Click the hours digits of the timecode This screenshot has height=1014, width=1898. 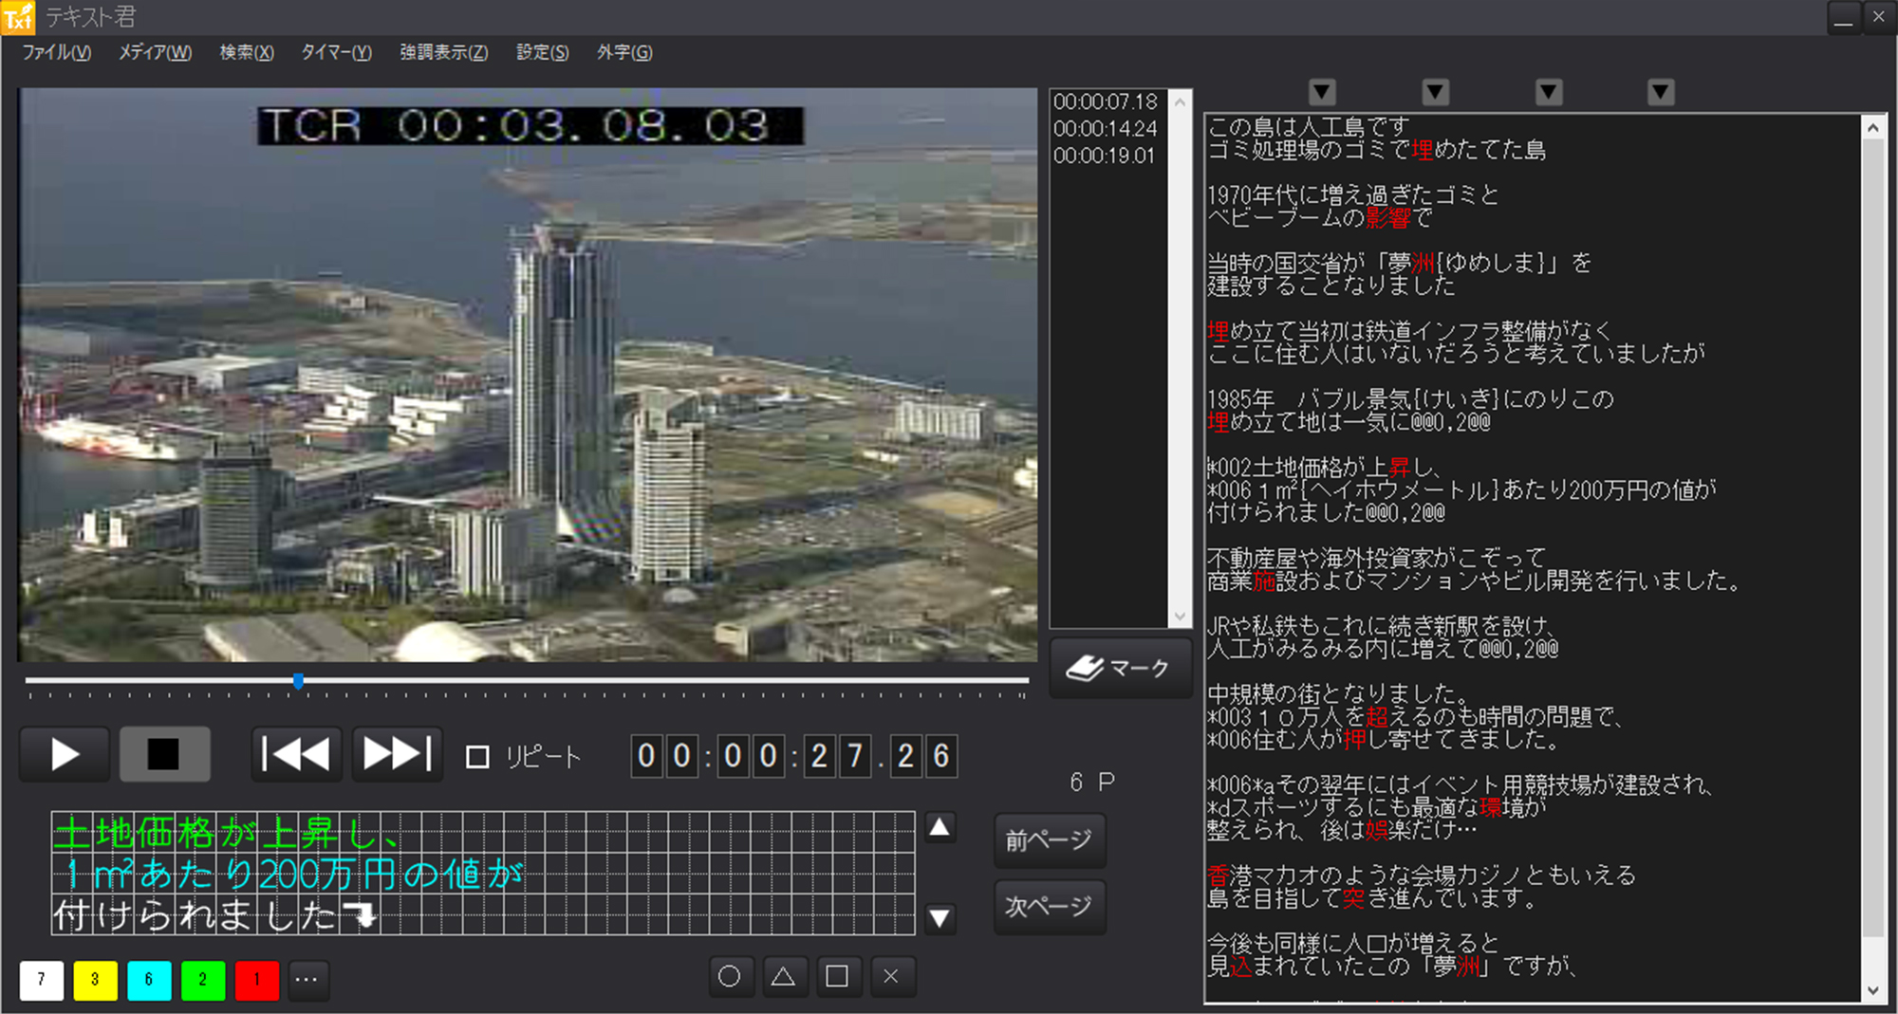pos(664,756)
